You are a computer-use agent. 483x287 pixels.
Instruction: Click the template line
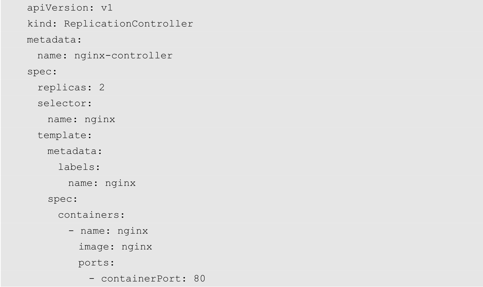coord(65,135)
